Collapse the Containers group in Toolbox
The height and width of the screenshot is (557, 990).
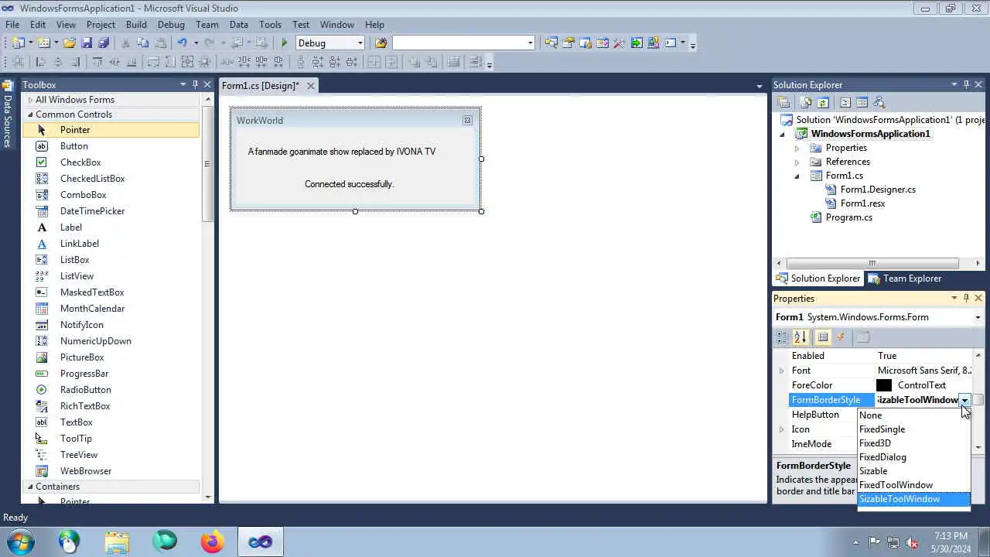[30, 487]
